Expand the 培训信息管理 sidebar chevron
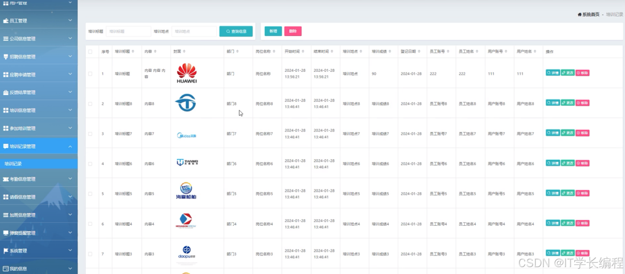 coord(70,110)
